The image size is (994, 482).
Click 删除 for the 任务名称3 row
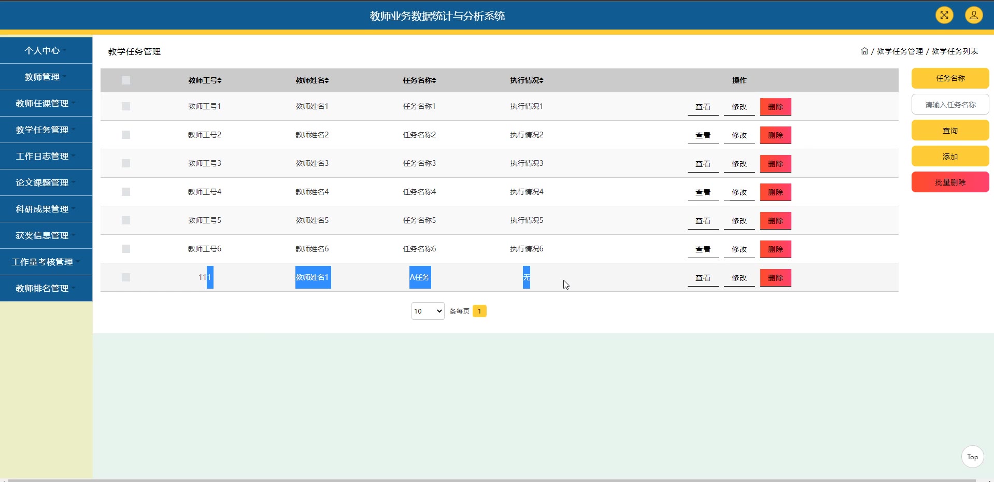(x=775, y=164)
